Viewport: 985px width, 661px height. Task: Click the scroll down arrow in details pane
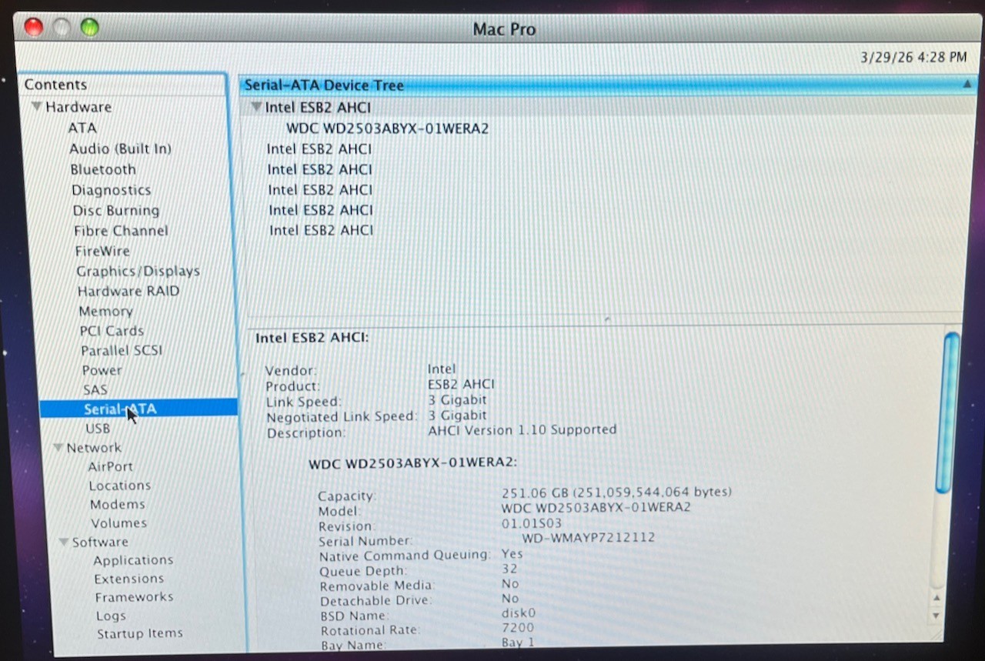coord(936,616)
